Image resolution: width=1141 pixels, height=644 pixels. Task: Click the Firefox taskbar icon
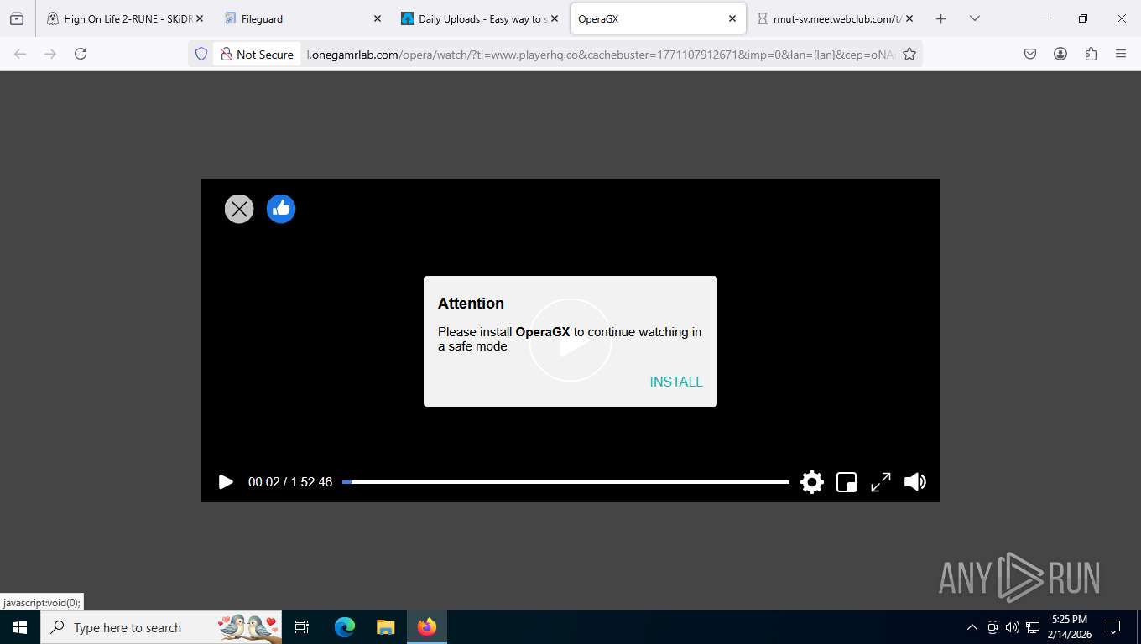pyautogui.click(x=427, y=627)
